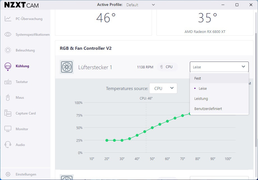The height and width of the screenshot is (180, 258).
Task: Open the Maus section
Action: 20,98
